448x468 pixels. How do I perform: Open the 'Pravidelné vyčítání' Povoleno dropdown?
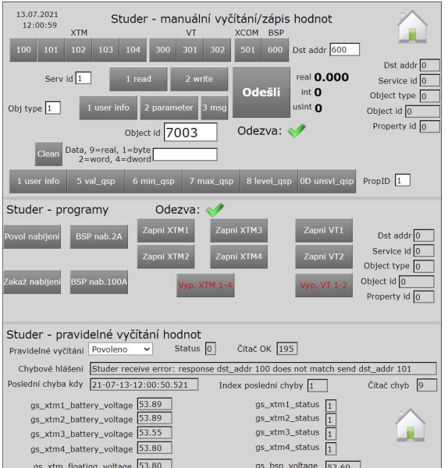[x=120, y=349]
